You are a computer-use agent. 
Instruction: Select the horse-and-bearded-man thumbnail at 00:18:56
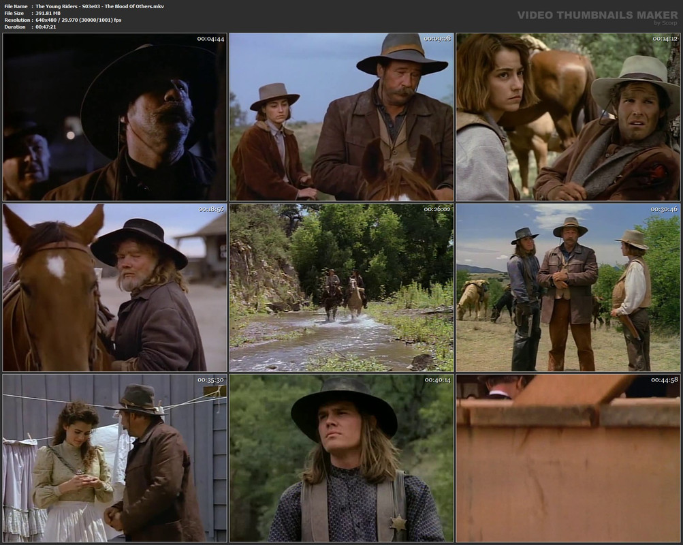pos(114,287)
